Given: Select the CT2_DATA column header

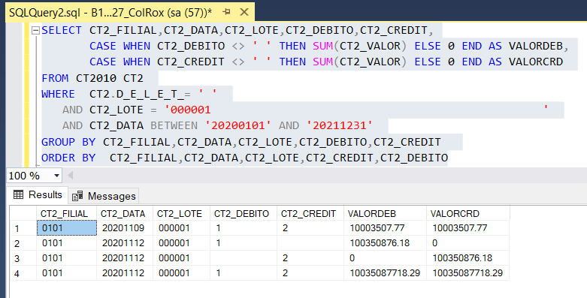Looking at the screenshot, I should coord(125,213).
